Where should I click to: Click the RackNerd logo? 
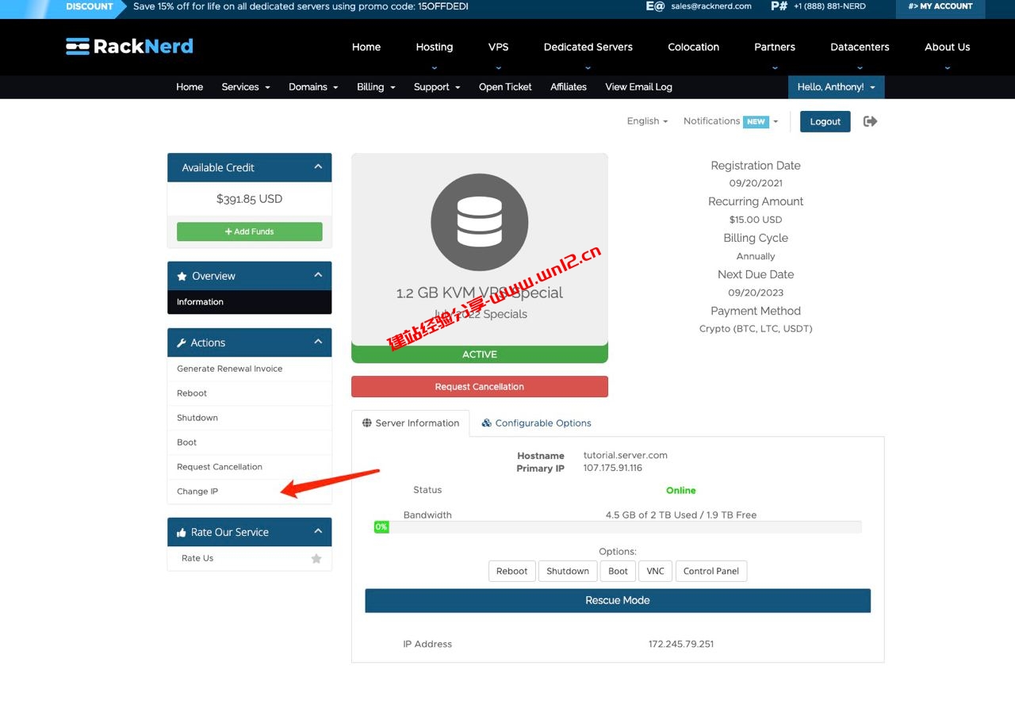click(129, 46)
